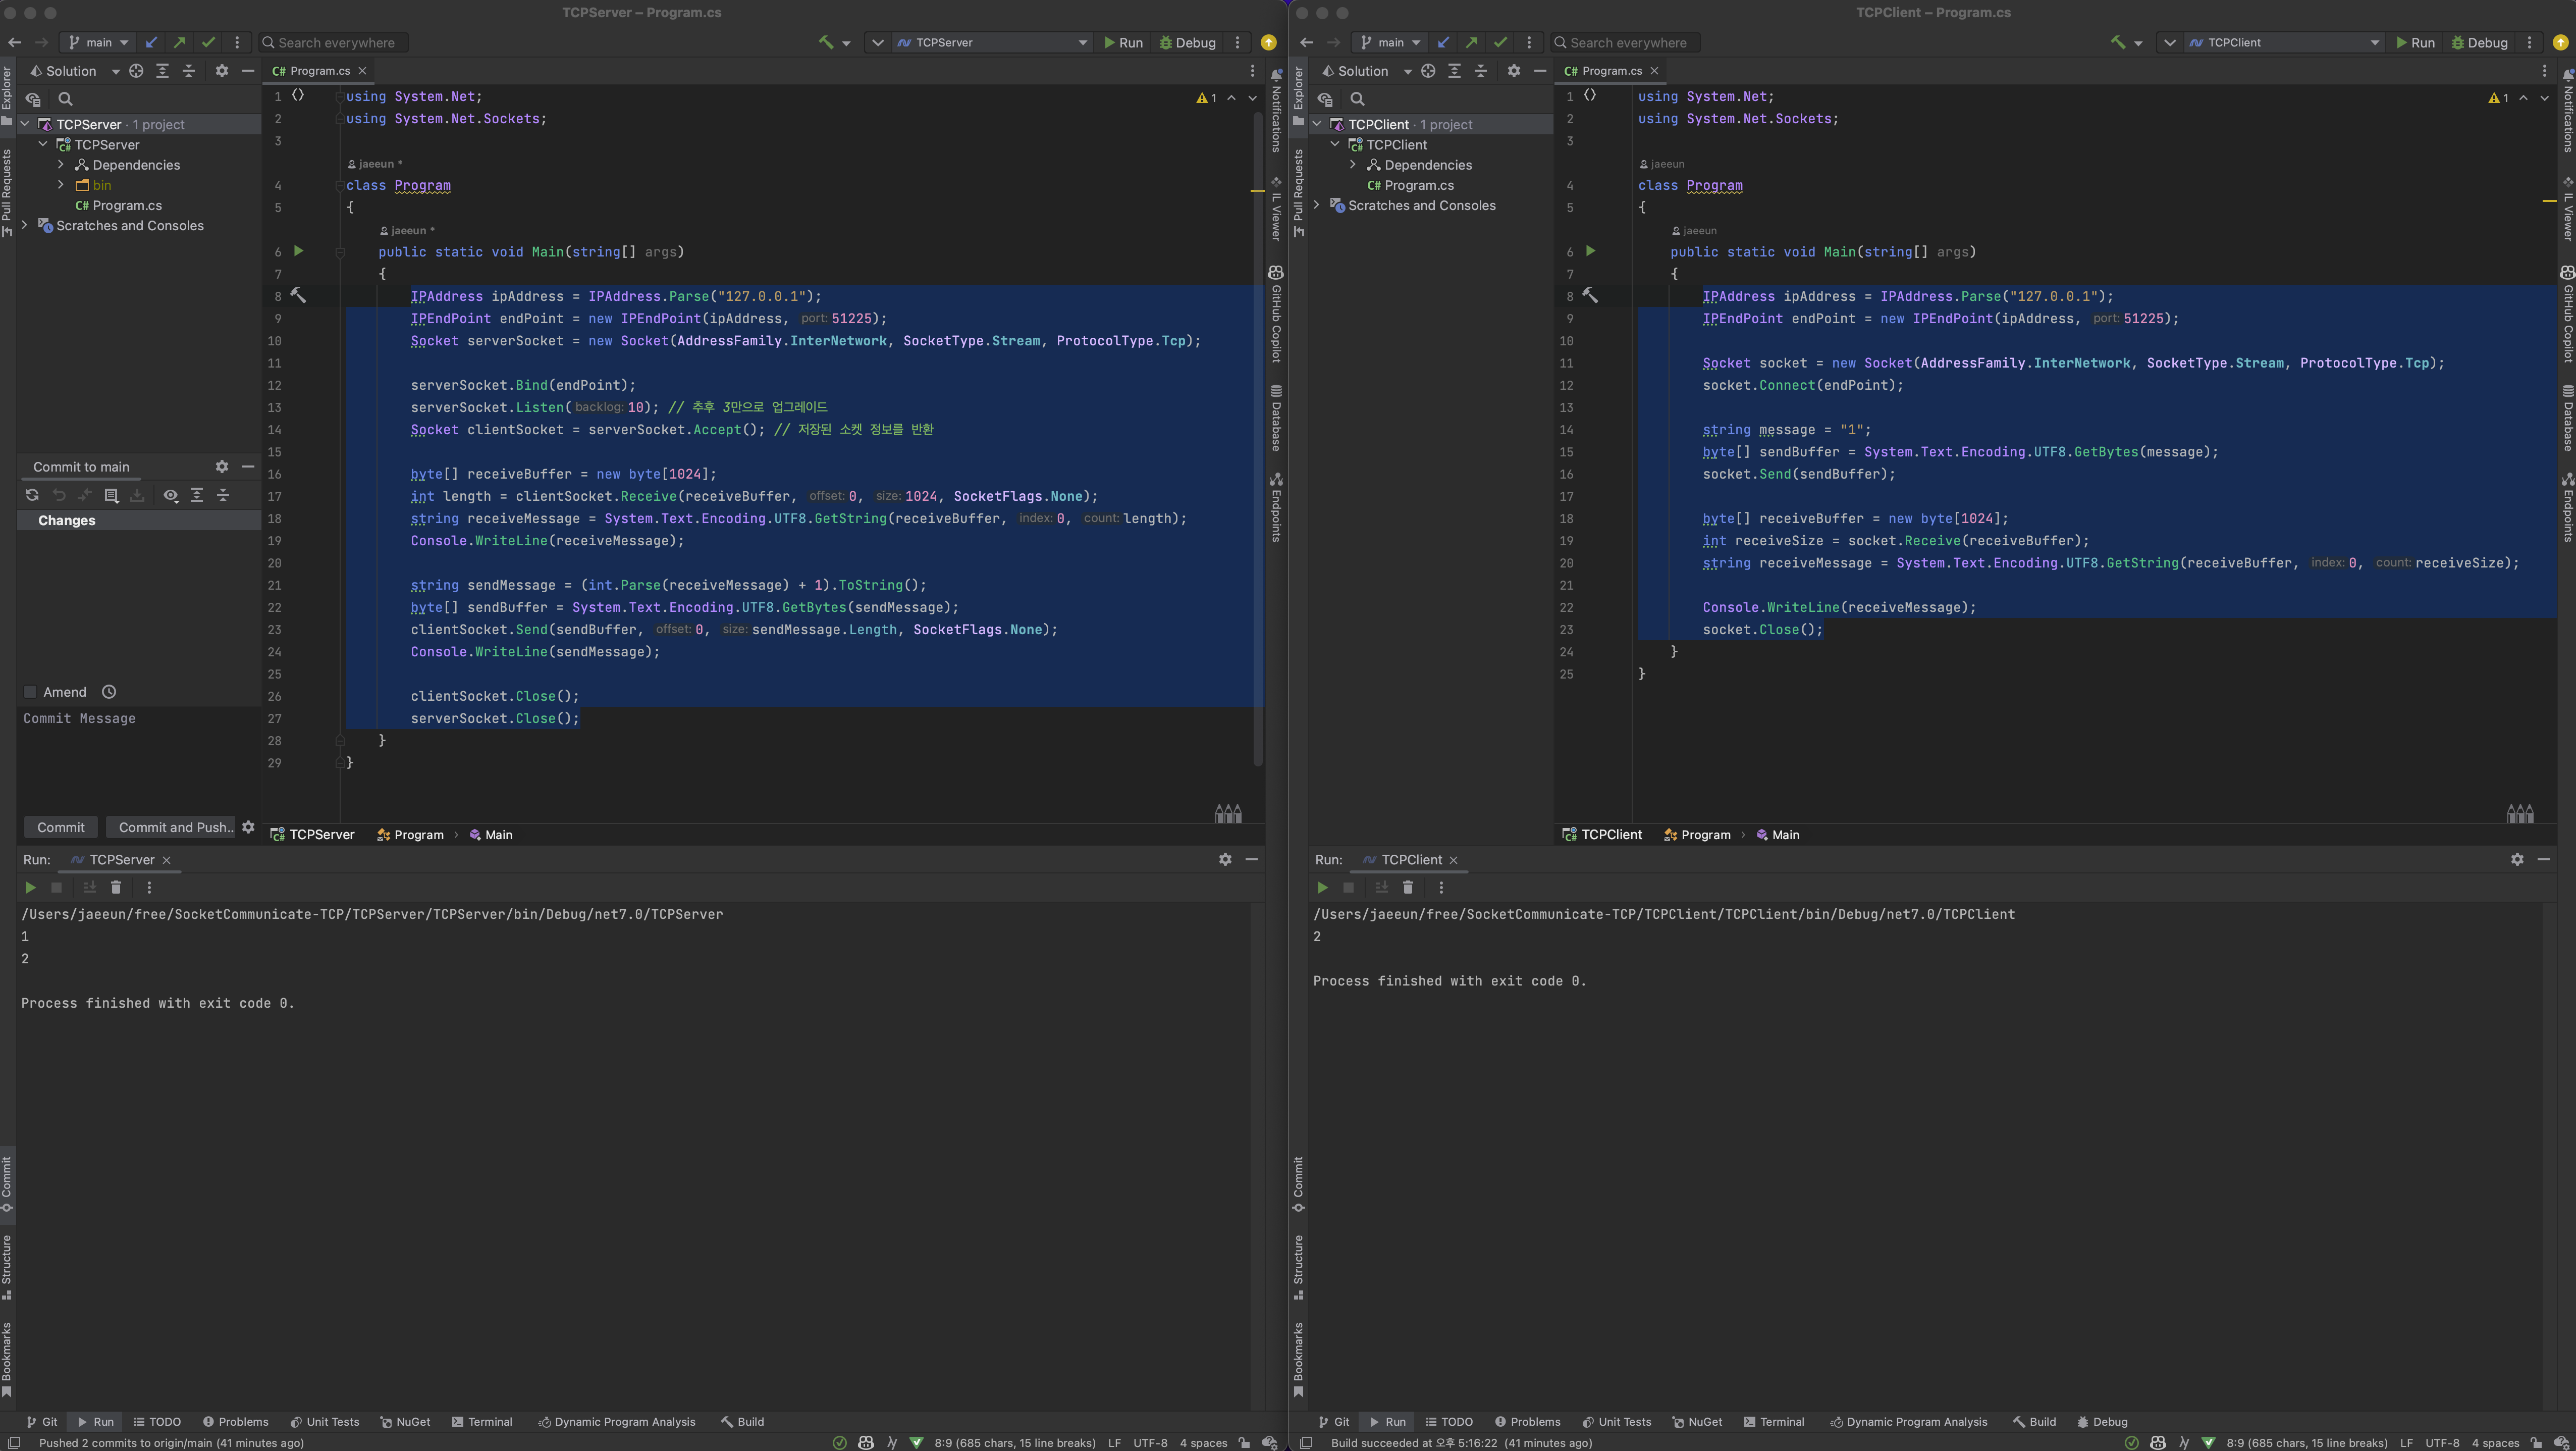Viewport: 2576px width, 1451px height.
Task: Open commit options gear beside Commit and Push
Action: 248,827
